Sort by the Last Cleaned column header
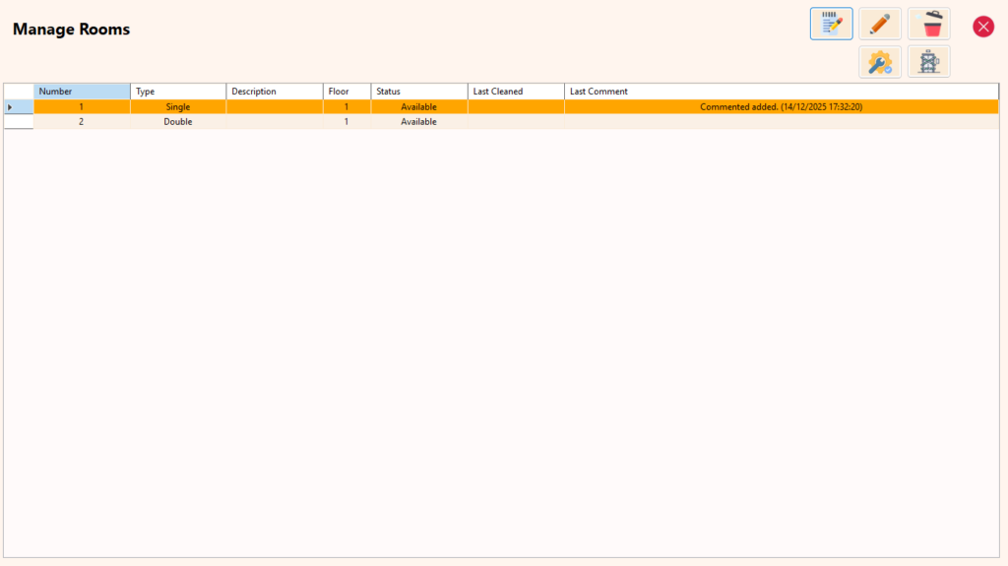Viewport: 1008px width, 566px height. coord(516,92)
